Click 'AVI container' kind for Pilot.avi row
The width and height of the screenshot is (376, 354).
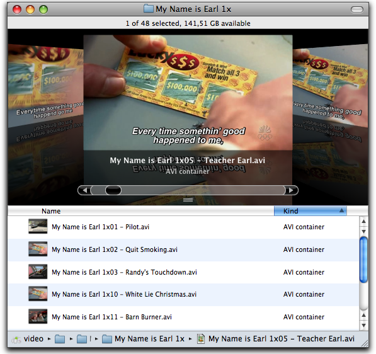coord(304,227)
